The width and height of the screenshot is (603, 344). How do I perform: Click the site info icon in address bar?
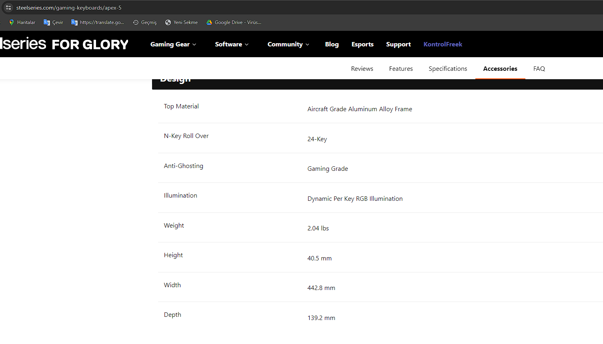[8, 8]
